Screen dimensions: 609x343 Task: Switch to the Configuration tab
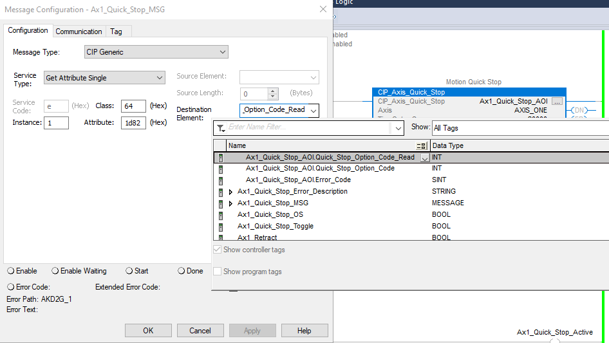pyautogui.click(x=28, y=30)
